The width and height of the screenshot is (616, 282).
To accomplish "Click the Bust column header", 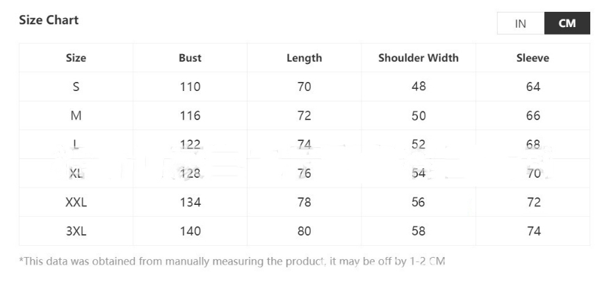I will pos(190,58).
